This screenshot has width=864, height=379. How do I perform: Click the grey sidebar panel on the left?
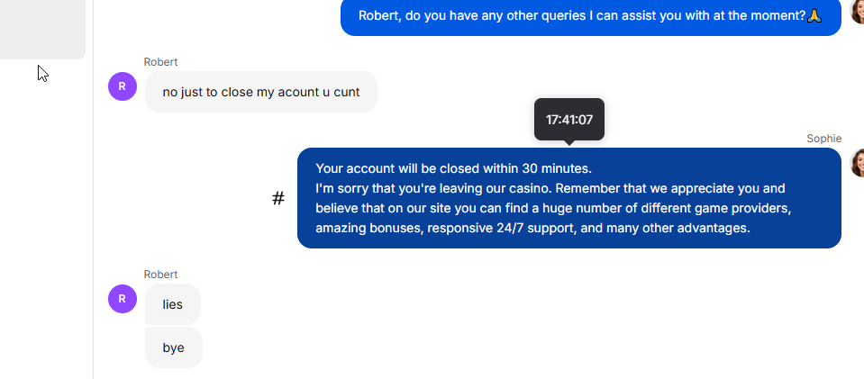point(42,29)
